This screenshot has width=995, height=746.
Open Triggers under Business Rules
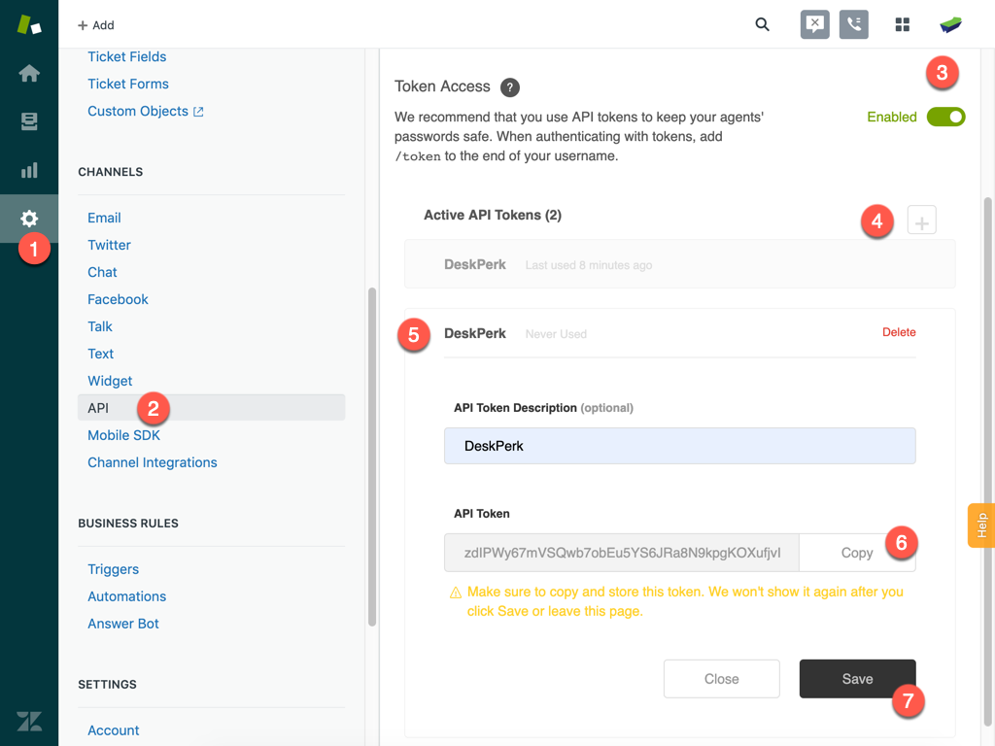[113, 569]
